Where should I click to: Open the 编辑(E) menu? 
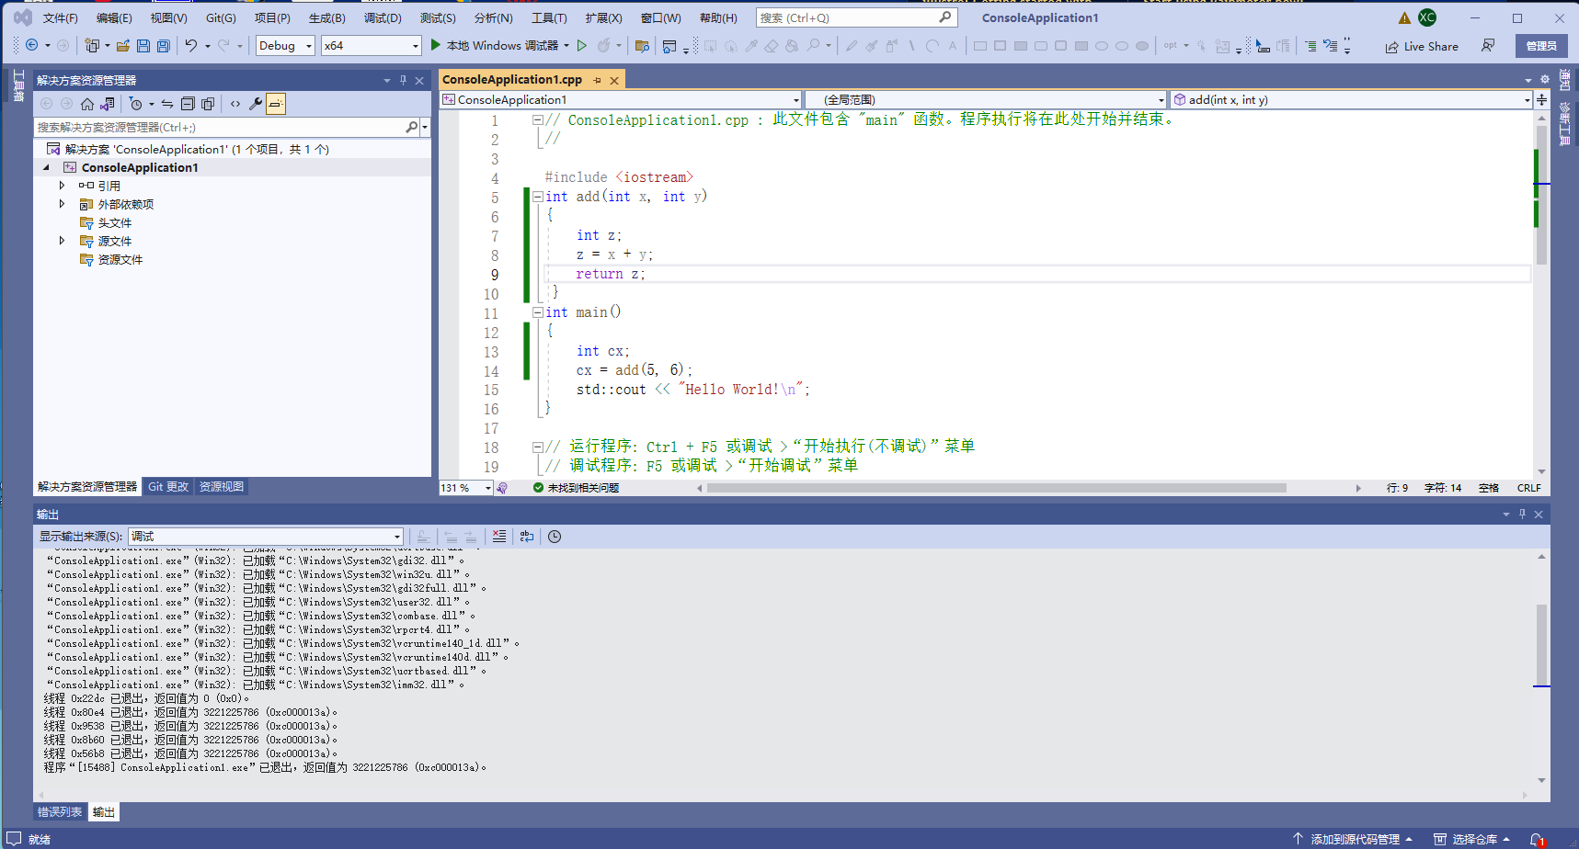[114, 17]
